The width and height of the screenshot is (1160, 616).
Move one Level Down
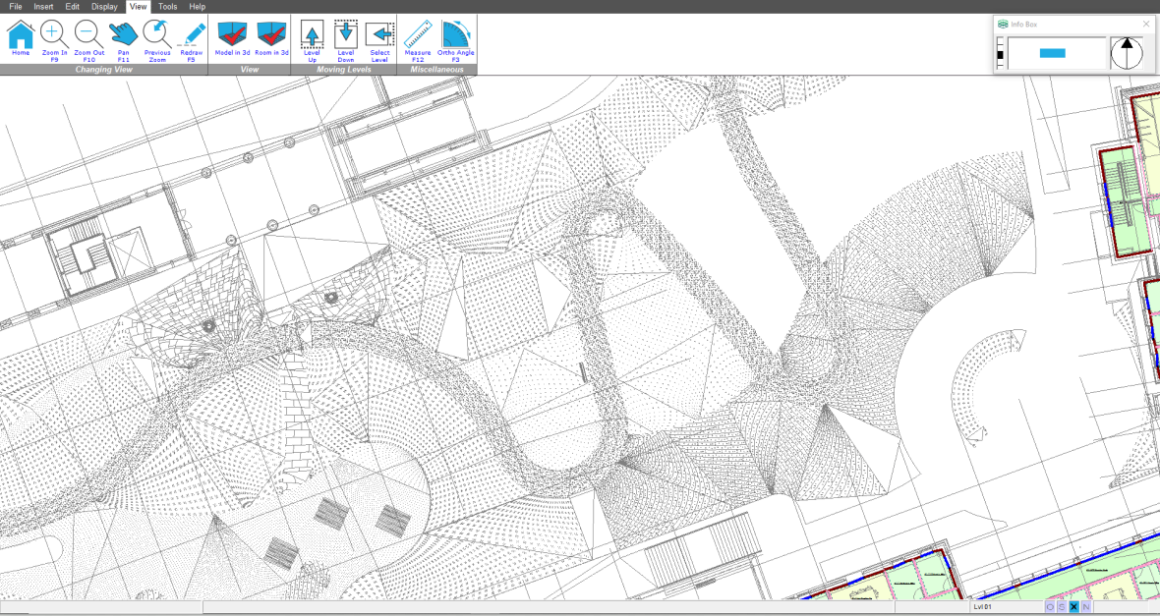click(x=346, y=40)
